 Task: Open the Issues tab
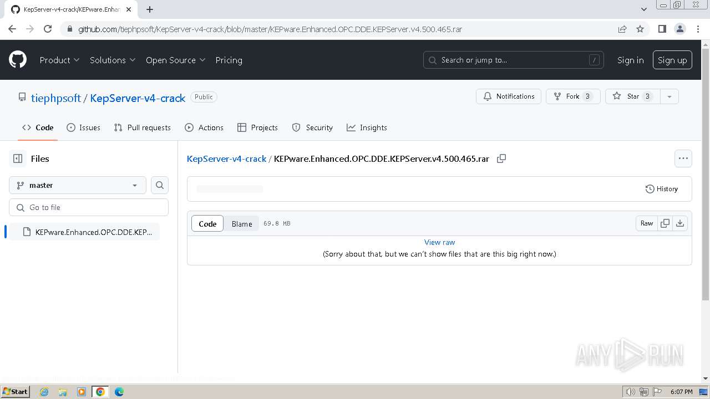tap(83, 127)
